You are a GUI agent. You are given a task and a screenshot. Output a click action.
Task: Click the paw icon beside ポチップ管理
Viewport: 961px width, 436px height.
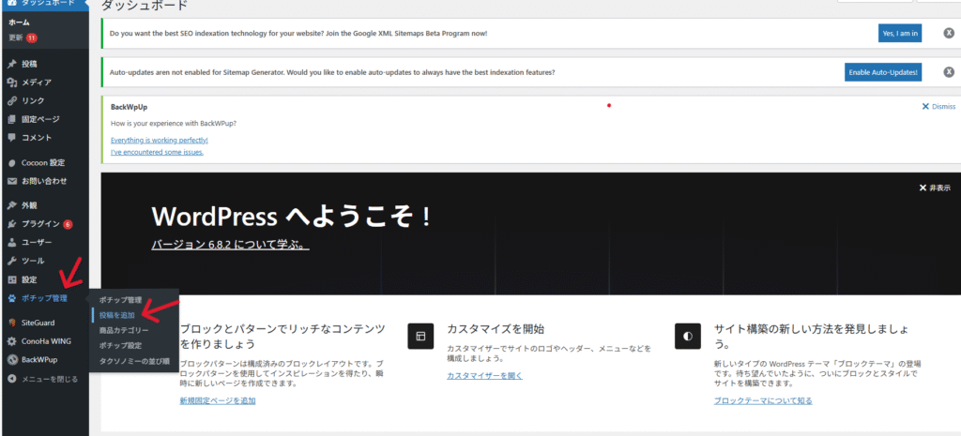[x=11, y=298]
